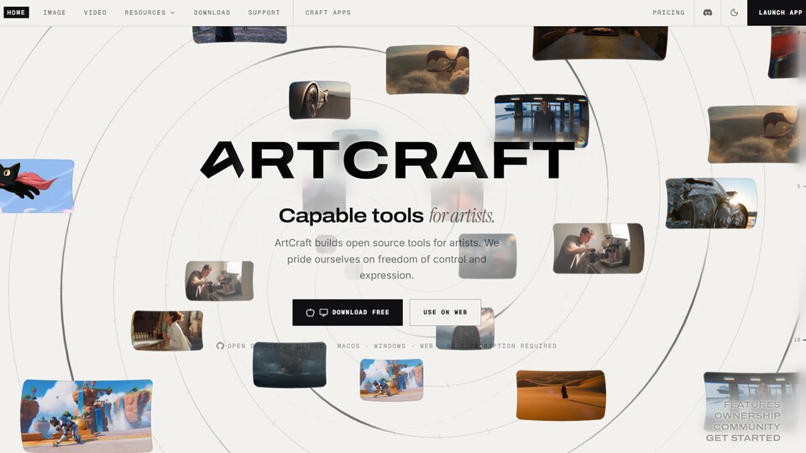Open the Video nav item
The width and height of the screenshot is (806, 453).
point(95,13)
